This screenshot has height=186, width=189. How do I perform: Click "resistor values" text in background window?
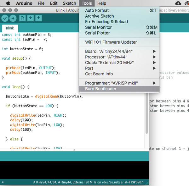(x=174, y=73)
